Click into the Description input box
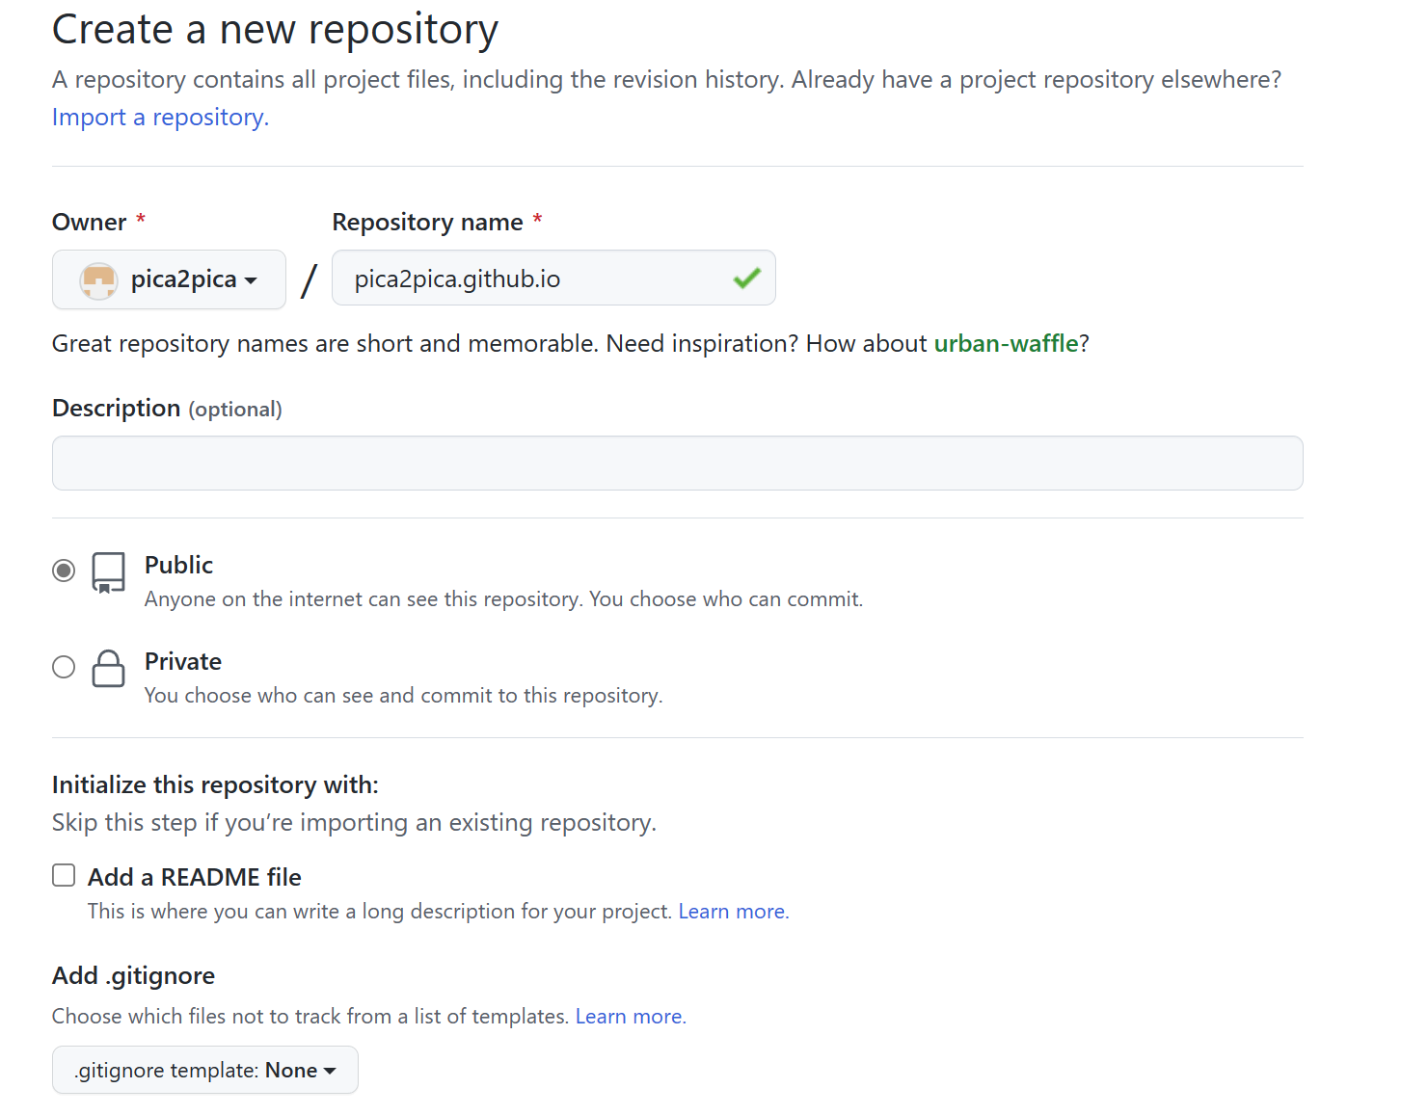1401x1115 pixels. click(x=677, y=463)
